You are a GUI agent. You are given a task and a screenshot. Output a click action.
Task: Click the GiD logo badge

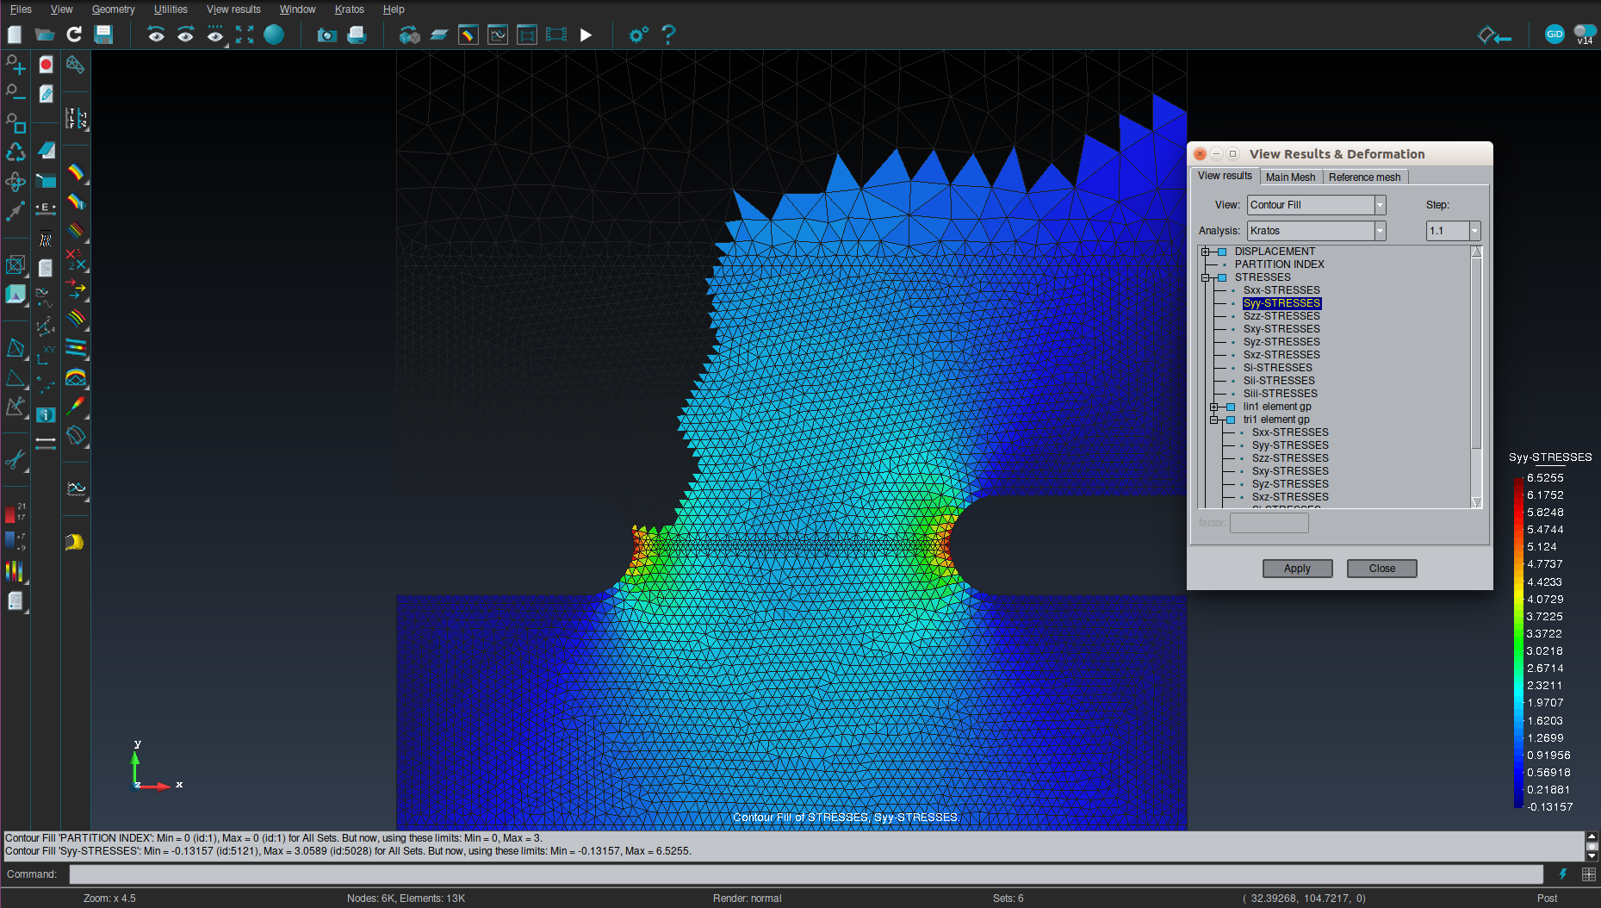tap(1554, 34)
